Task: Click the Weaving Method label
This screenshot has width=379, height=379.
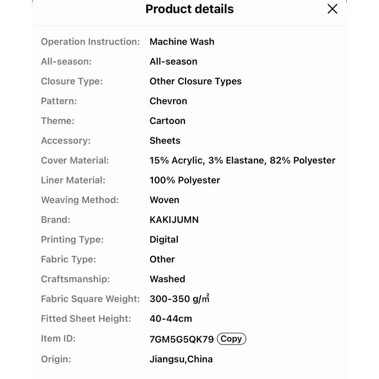Action: tap(80, 200)
